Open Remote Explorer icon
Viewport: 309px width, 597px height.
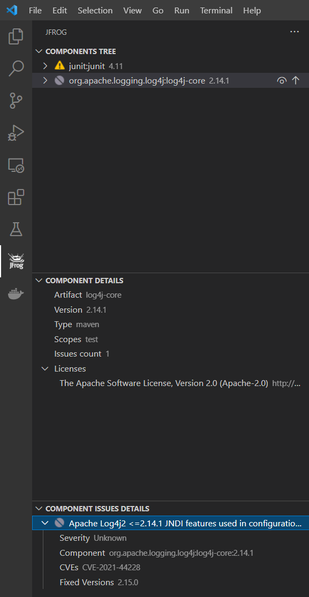(16, 165)
